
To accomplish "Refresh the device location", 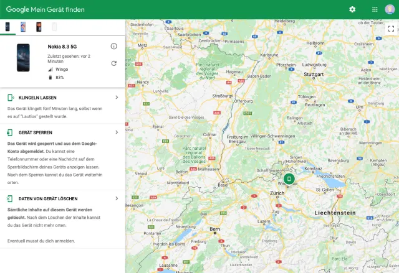I will tap(113, 63).
